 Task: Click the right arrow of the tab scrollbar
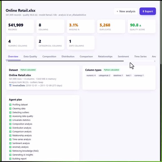point(155,61)
